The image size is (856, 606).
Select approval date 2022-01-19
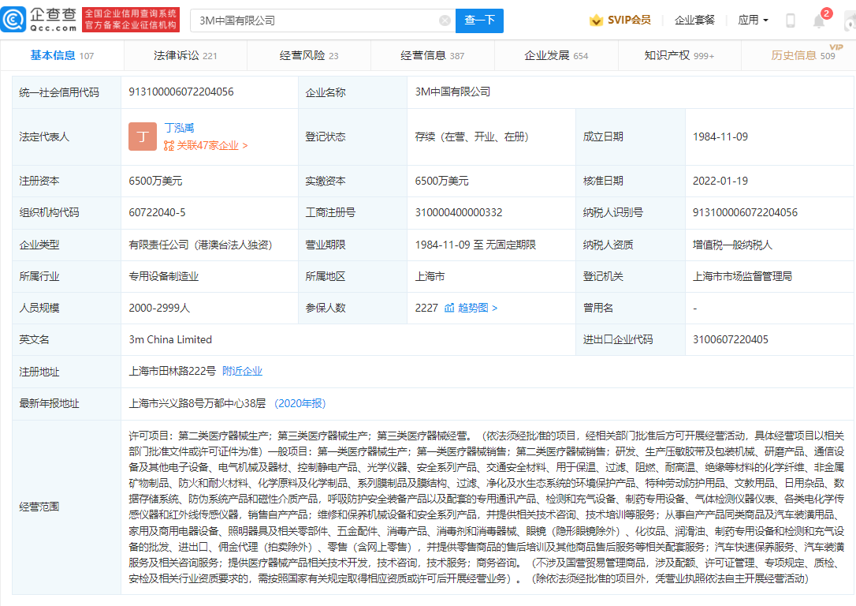[720, 181]
